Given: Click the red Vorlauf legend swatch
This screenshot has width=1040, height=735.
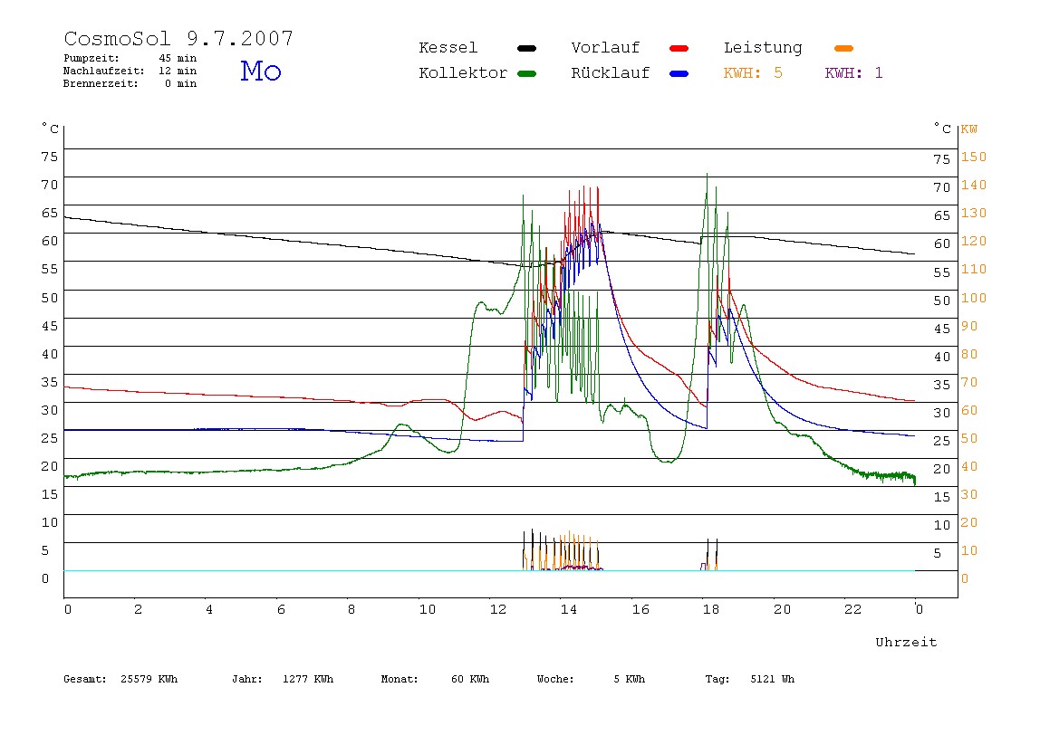Looking at the screenshot, I should 679,48.
